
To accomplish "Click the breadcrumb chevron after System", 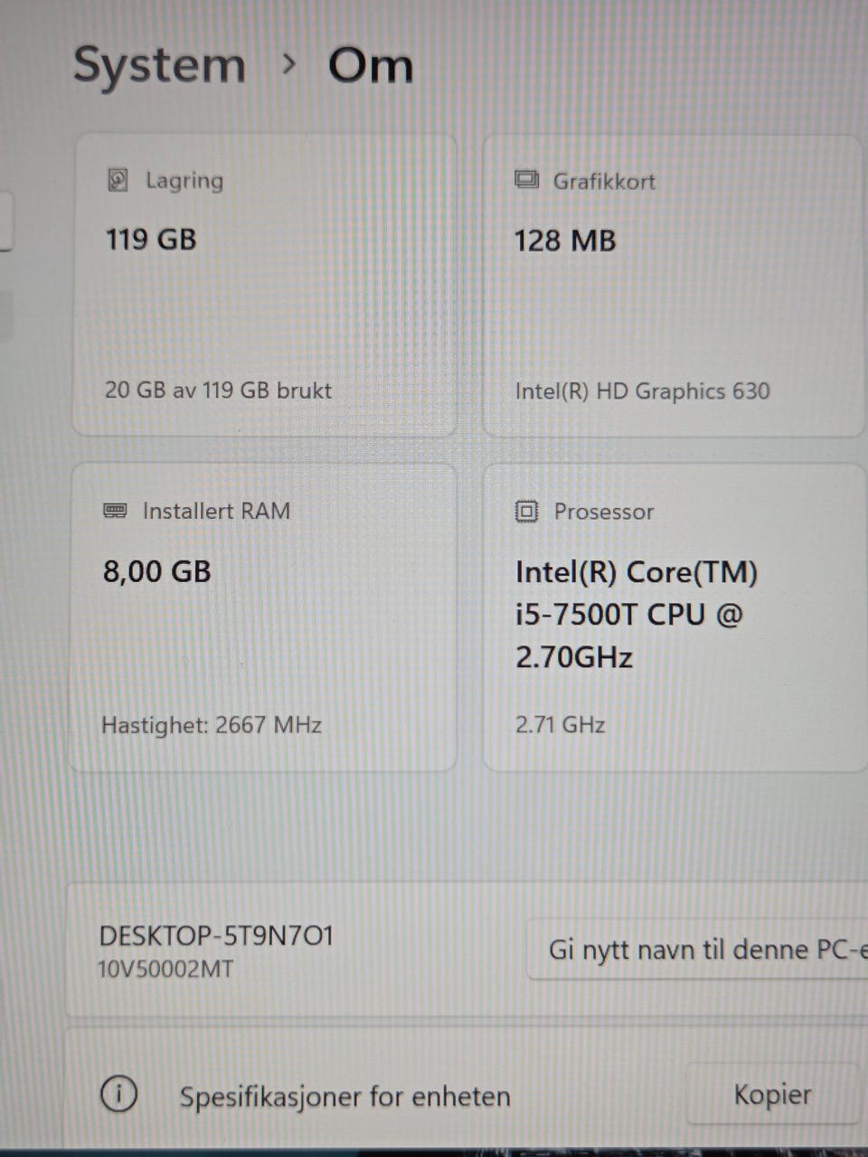I will [x=288, y=64].
